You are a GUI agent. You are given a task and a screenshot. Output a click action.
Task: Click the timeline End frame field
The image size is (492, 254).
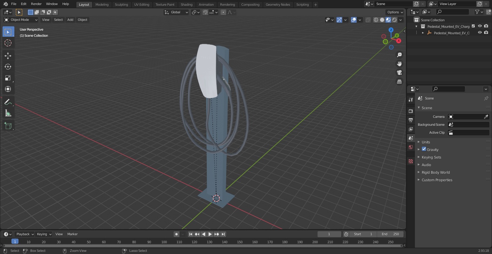pos(390,234)
